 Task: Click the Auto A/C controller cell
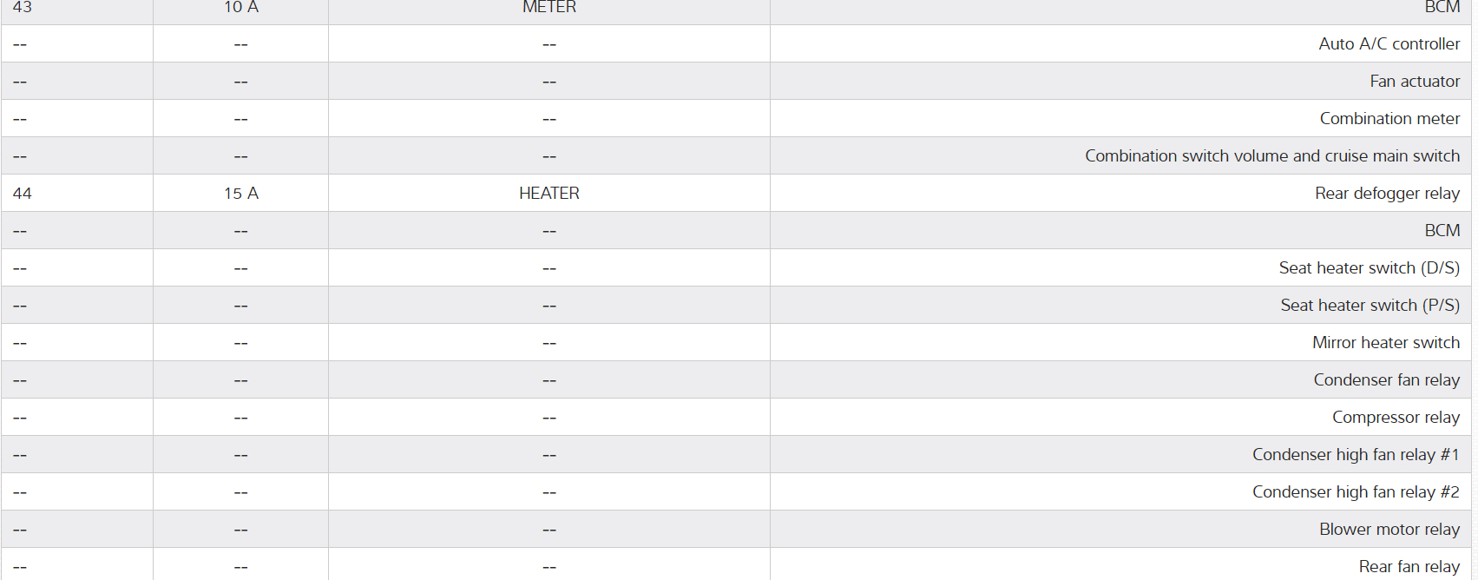(1389, 43)
